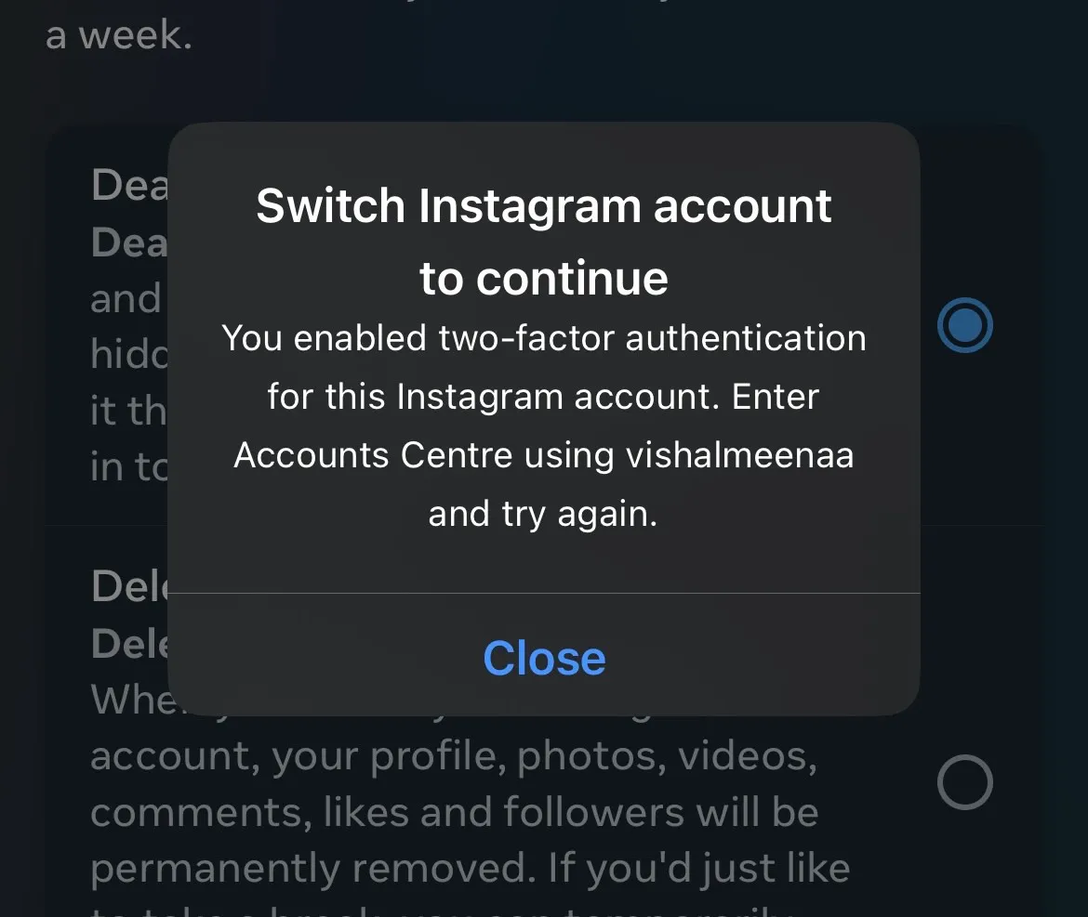
Task: Click 'permanently removed' description line
Action: pos(470,869)
